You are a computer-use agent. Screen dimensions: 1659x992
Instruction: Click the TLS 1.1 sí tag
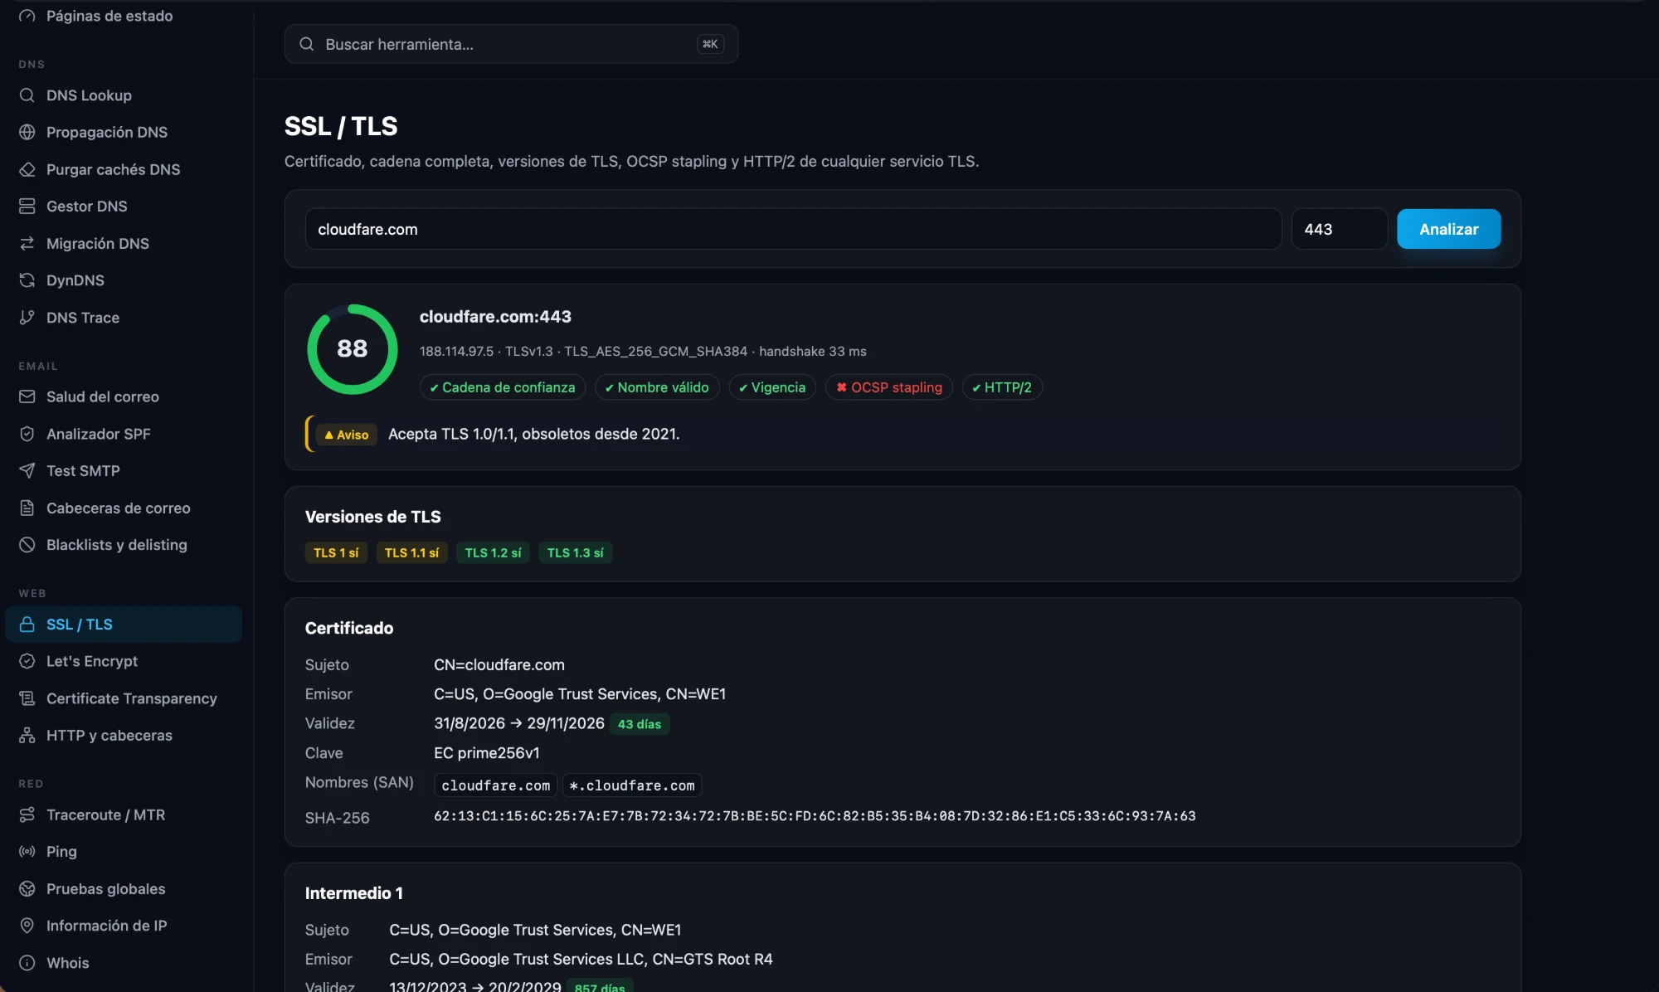(411, 552)
